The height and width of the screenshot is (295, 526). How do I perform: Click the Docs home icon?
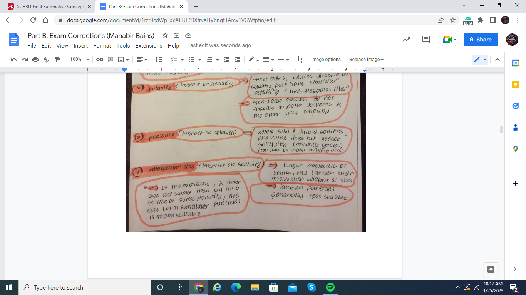pyautogui.click(x=14, y=40)
